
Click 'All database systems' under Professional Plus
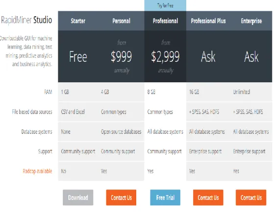[x=207, y=132]
